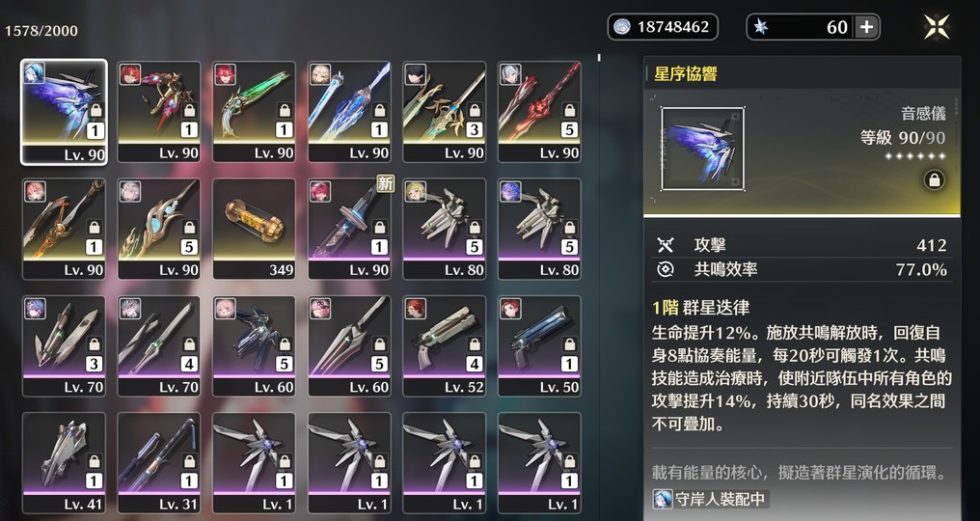Screen dimensions: 980x521
Task: Select the Lv. 70 gauntlets with rank 3
Action: pyautogui.click(x=64, y=346)
